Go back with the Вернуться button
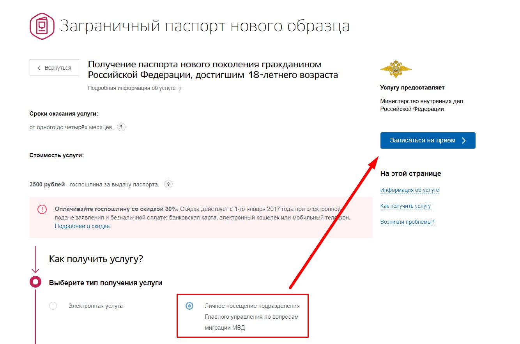The height and width of the screenshot is (344, 520). click(54, 68)
